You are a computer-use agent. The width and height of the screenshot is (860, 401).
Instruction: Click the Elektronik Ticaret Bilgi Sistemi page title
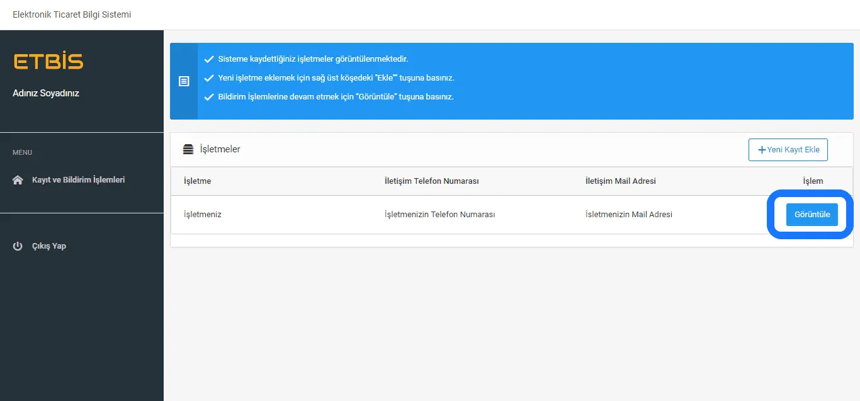(x=72, y=14)
